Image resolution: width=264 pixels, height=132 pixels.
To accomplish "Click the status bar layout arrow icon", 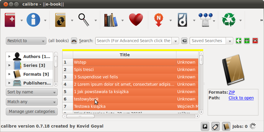I will pyautogui.click(x=205, y=126).
